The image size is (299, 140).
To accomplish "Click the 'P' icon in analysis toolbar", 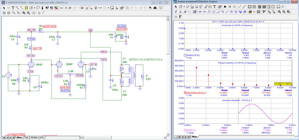I will pos(264,12).
